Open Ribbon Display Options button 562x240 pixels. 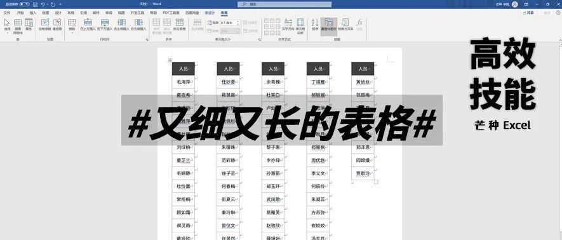[x=526, y=4]
